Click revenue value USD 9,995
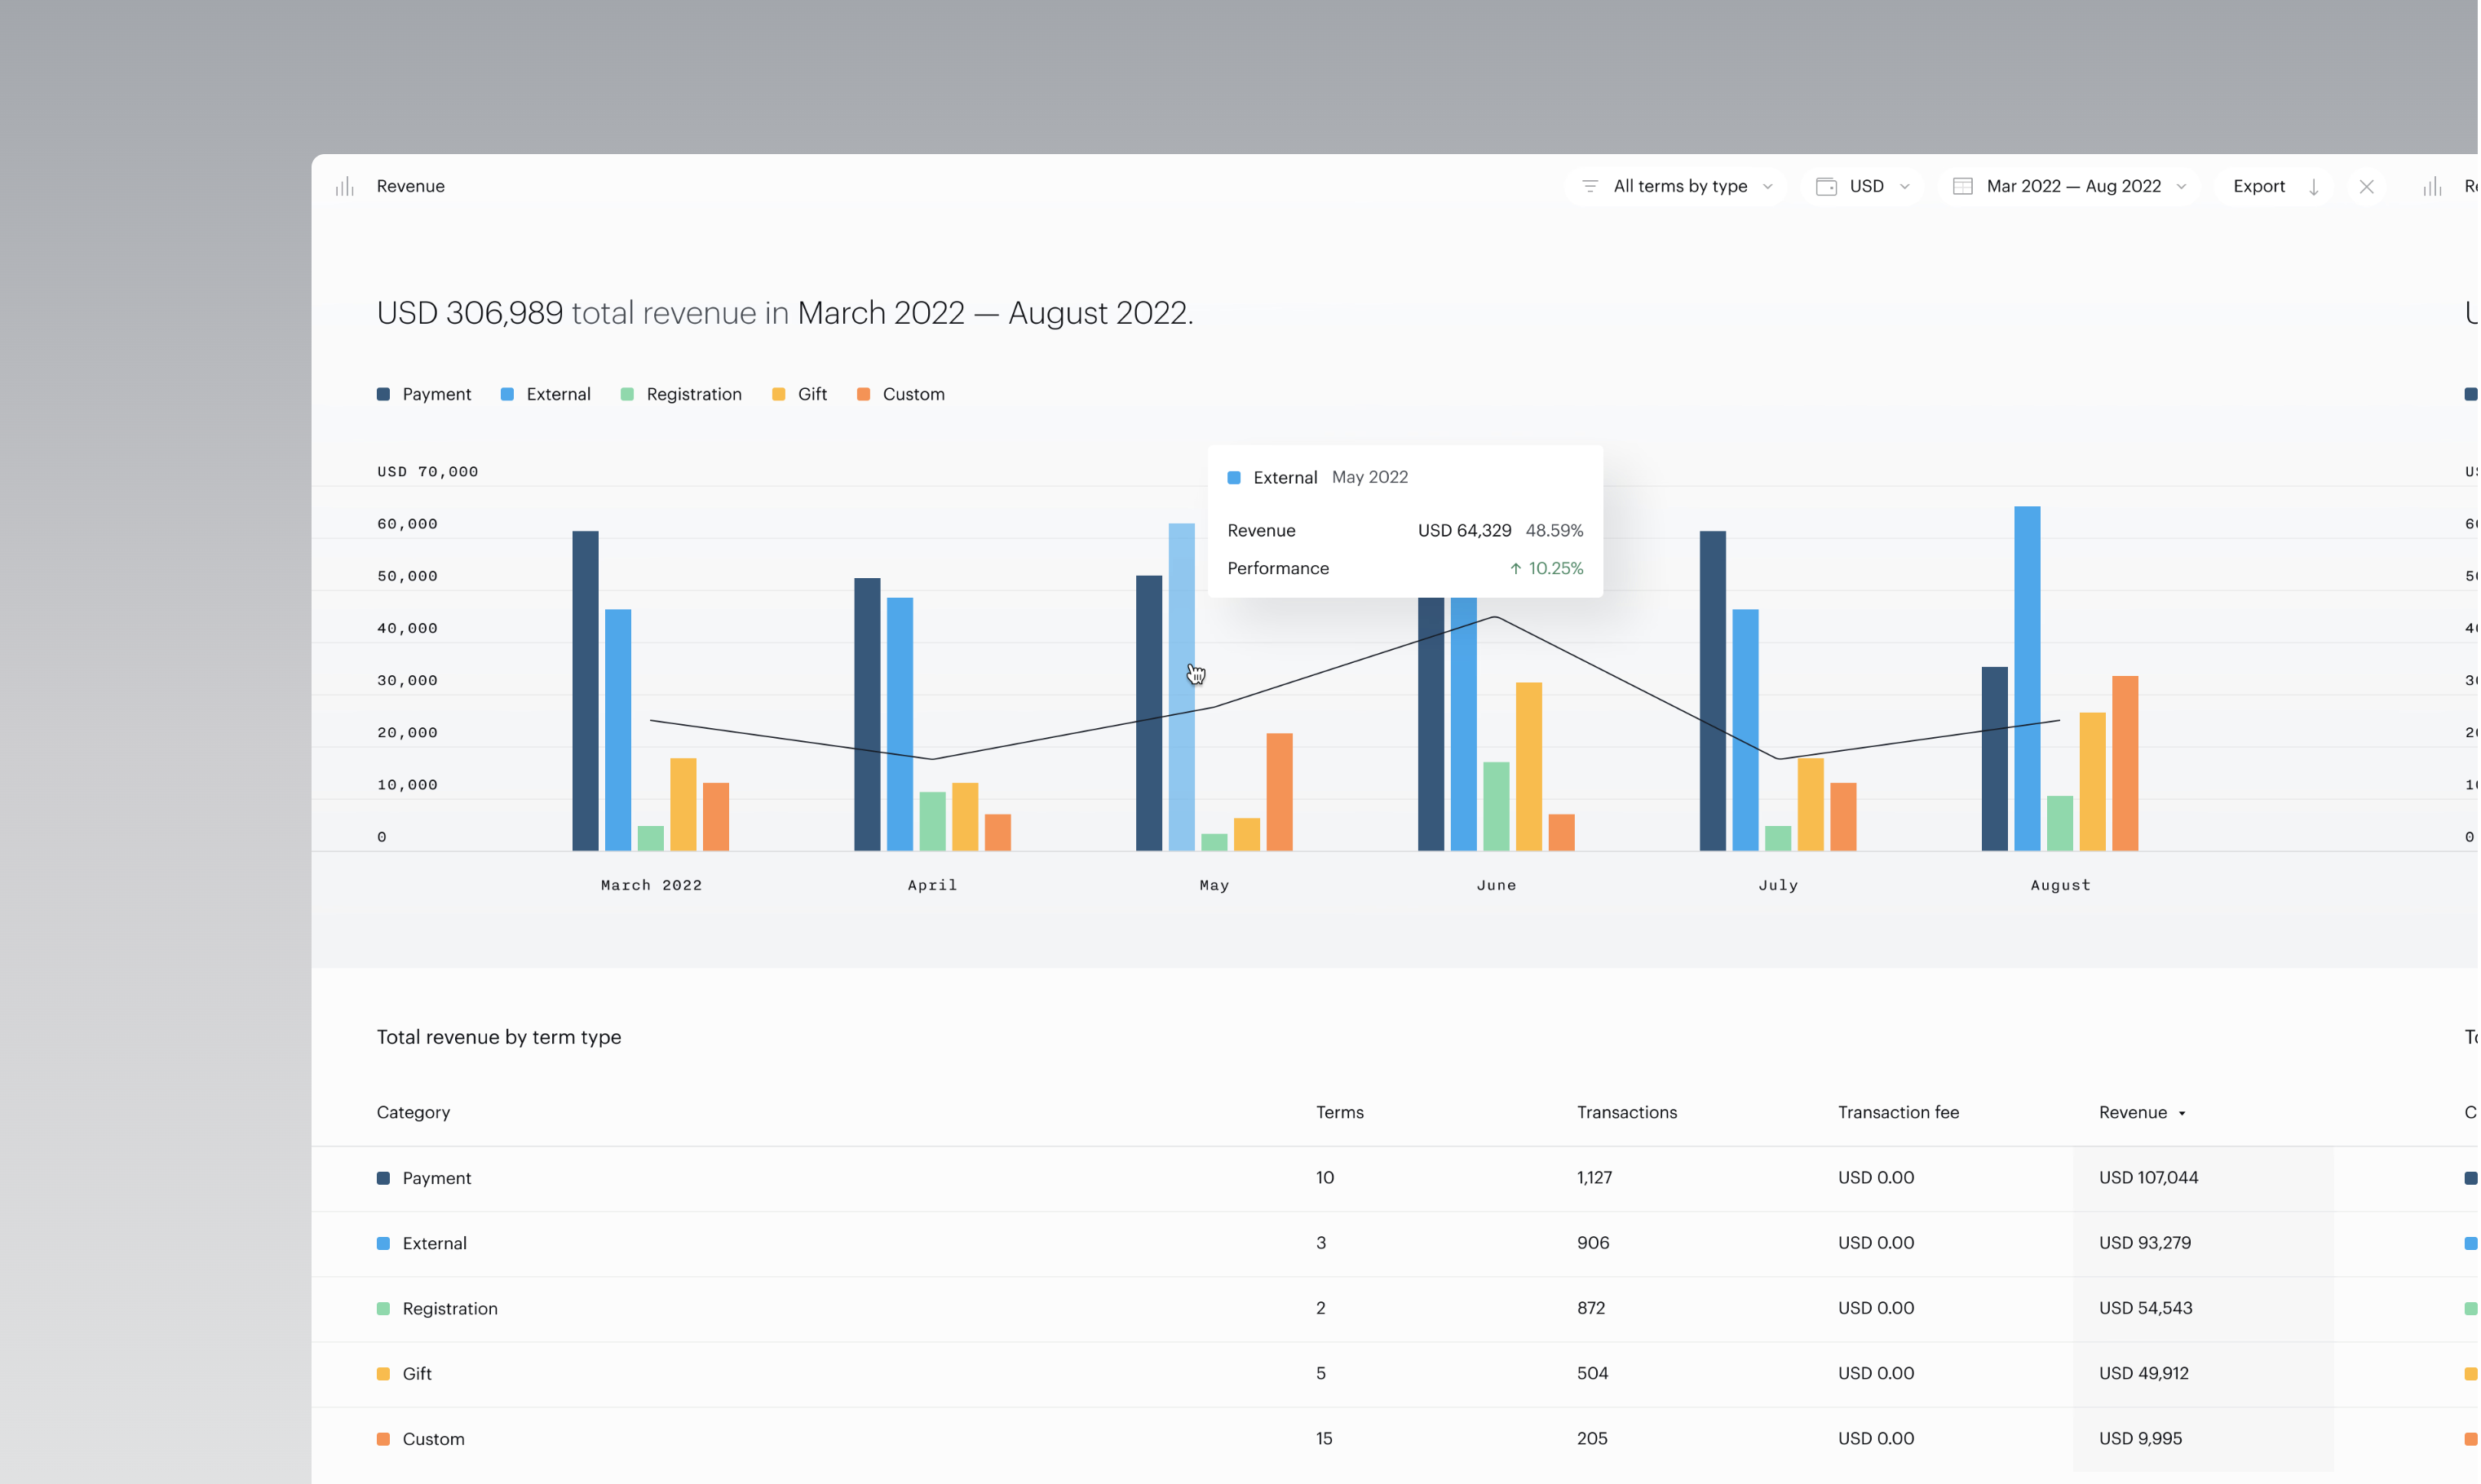This screenshot has height=1484, width=2481. click(x=2143, y=1440)
